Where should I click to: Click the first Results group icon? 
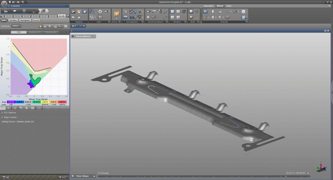click(205, 12)
